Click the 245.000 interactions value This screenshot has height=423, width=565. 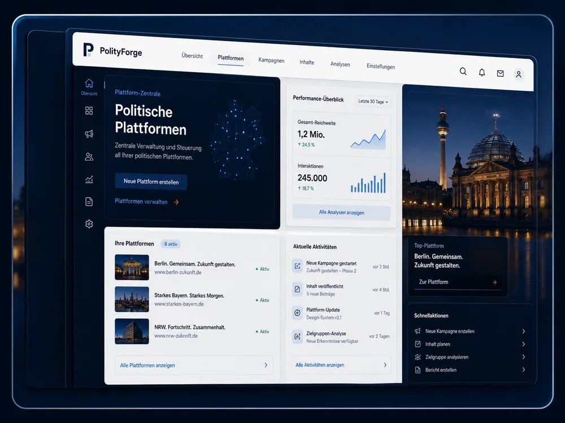point(312,178)
